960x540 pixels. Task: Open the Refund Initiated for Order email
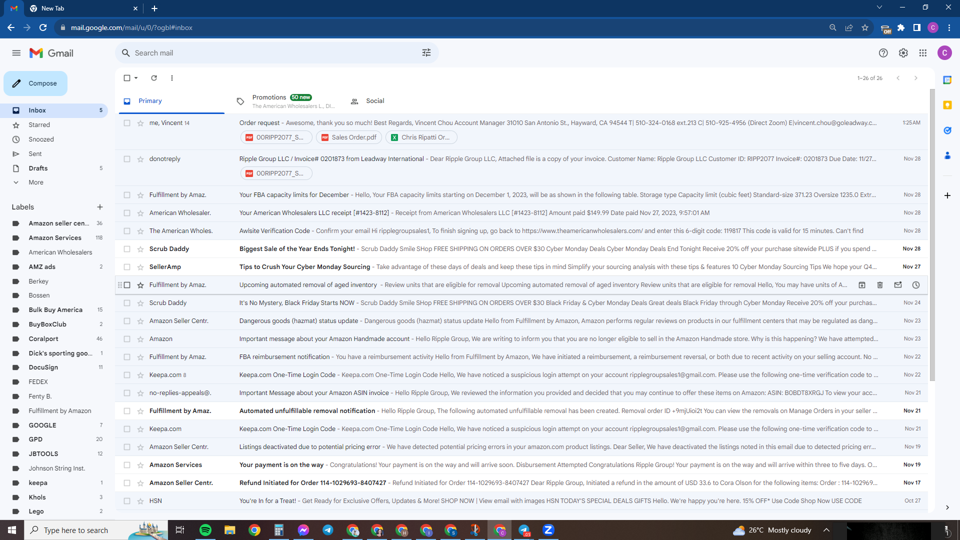tap(521, 483)
